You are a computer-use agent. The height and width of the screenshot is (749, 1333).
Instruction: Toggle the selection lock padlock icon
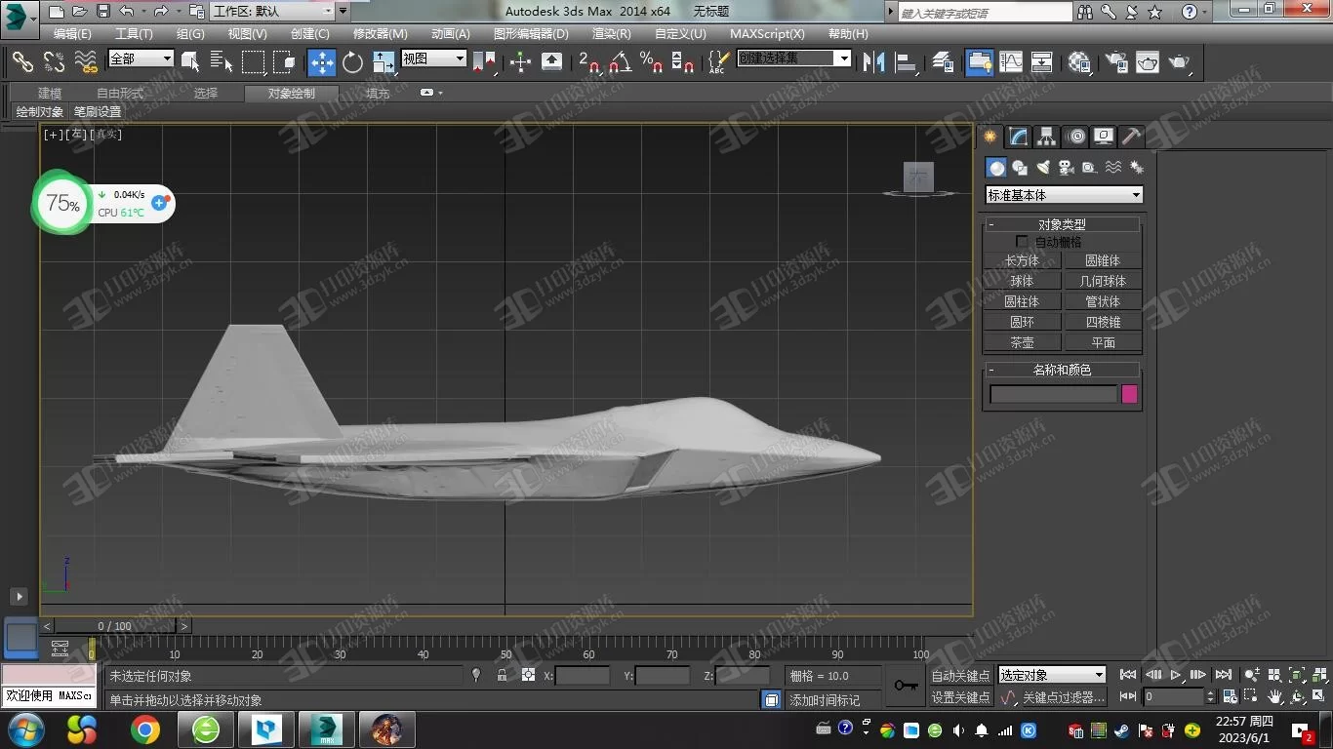click(502, 675)
